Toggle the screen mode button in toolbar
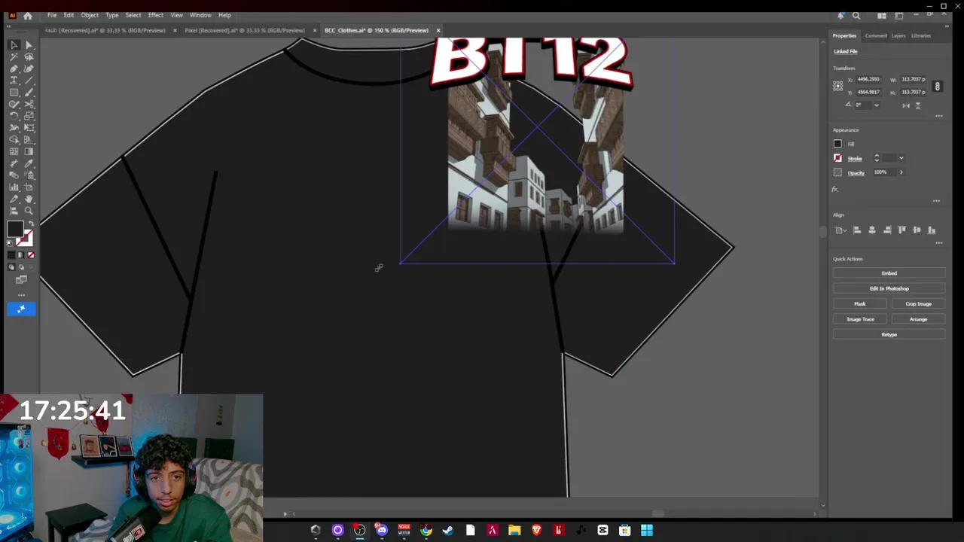This screenshot has width=964, height=542. (x=21, y=279)
